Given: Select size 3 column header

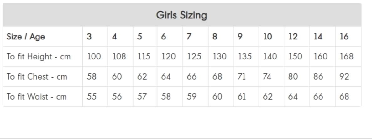Looking at the screenshot, I should click(89, 37).
